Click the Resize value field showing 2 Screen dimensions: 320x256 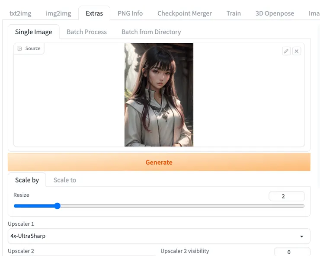pyautogui.click(x=287, y=196)
